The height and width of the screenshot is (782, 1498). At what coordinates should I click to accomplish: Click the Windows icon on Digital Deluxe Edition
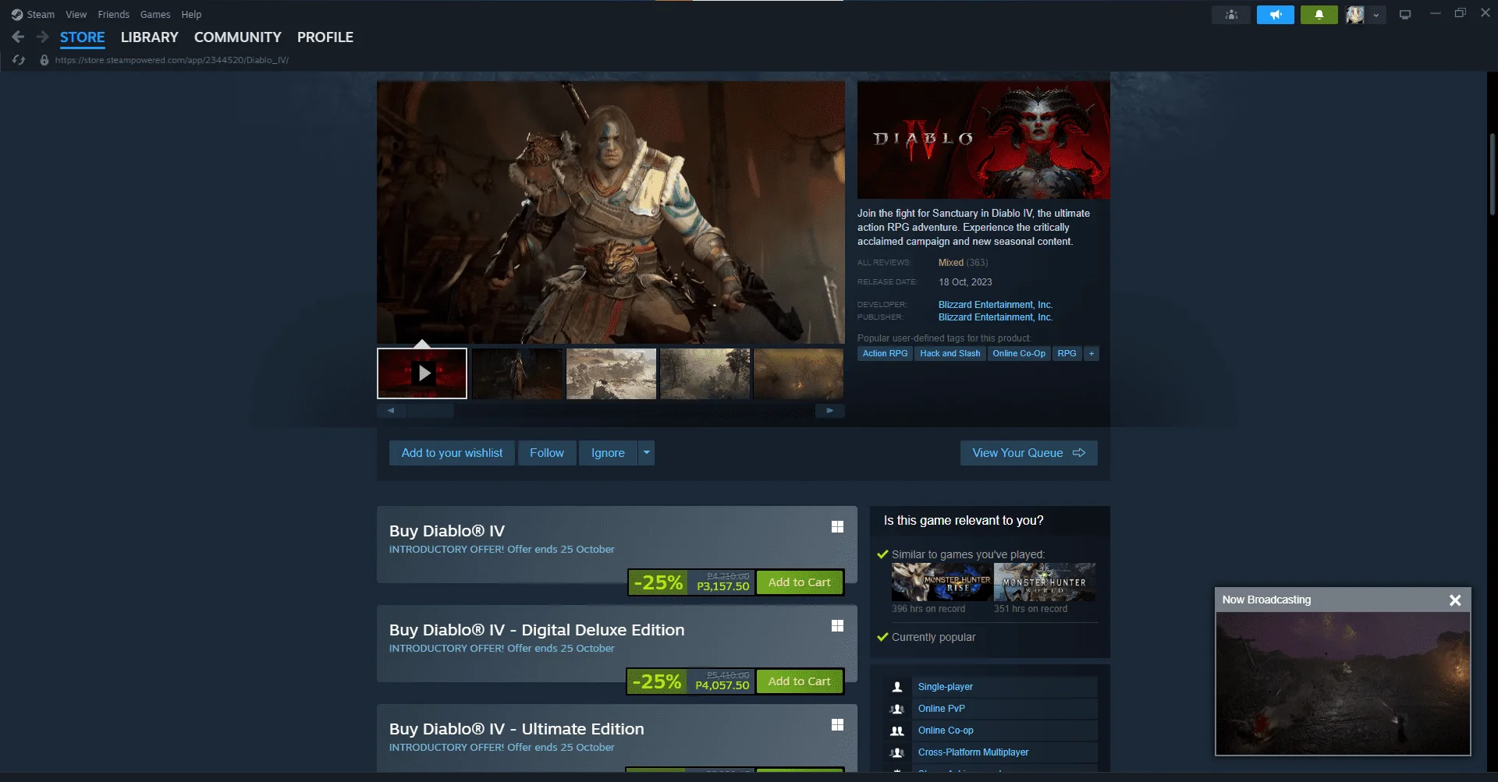coord(837,626)
